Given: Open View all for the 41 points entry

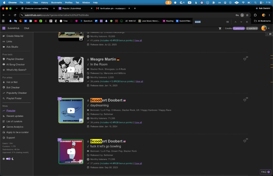Looking at the screenshot, I should click(x=138, y=40).
